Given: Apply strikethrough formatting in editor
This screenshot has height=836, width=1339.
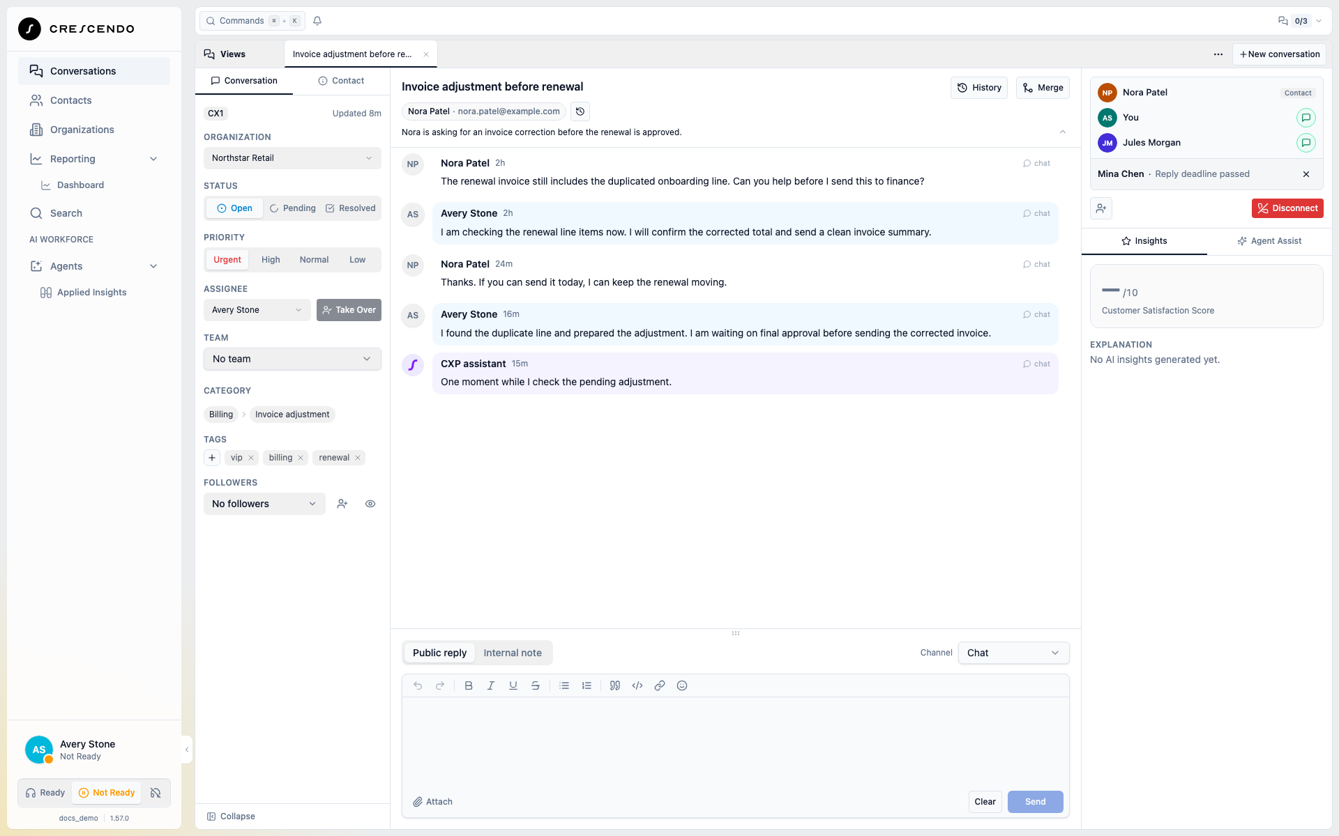Looking at the screenshot, I should pos(536,686).
